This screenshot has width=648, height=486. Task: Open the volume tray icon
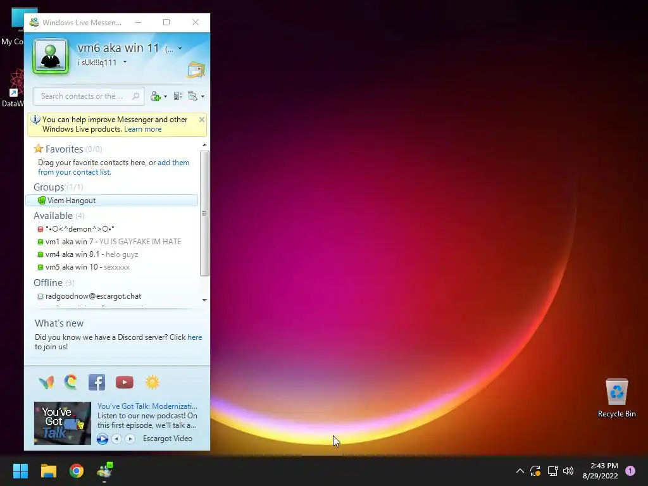pos(569,471)
